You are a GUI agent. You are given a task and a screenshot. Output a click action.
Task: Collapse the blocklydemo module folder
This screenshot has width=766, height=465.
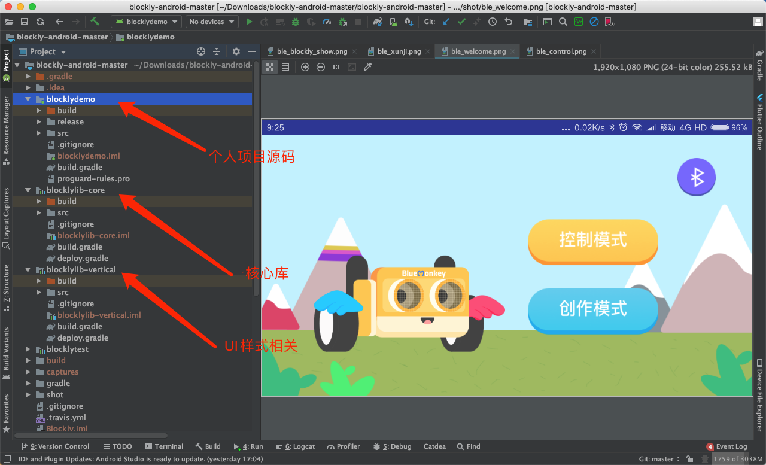click(x=28, y=99)
